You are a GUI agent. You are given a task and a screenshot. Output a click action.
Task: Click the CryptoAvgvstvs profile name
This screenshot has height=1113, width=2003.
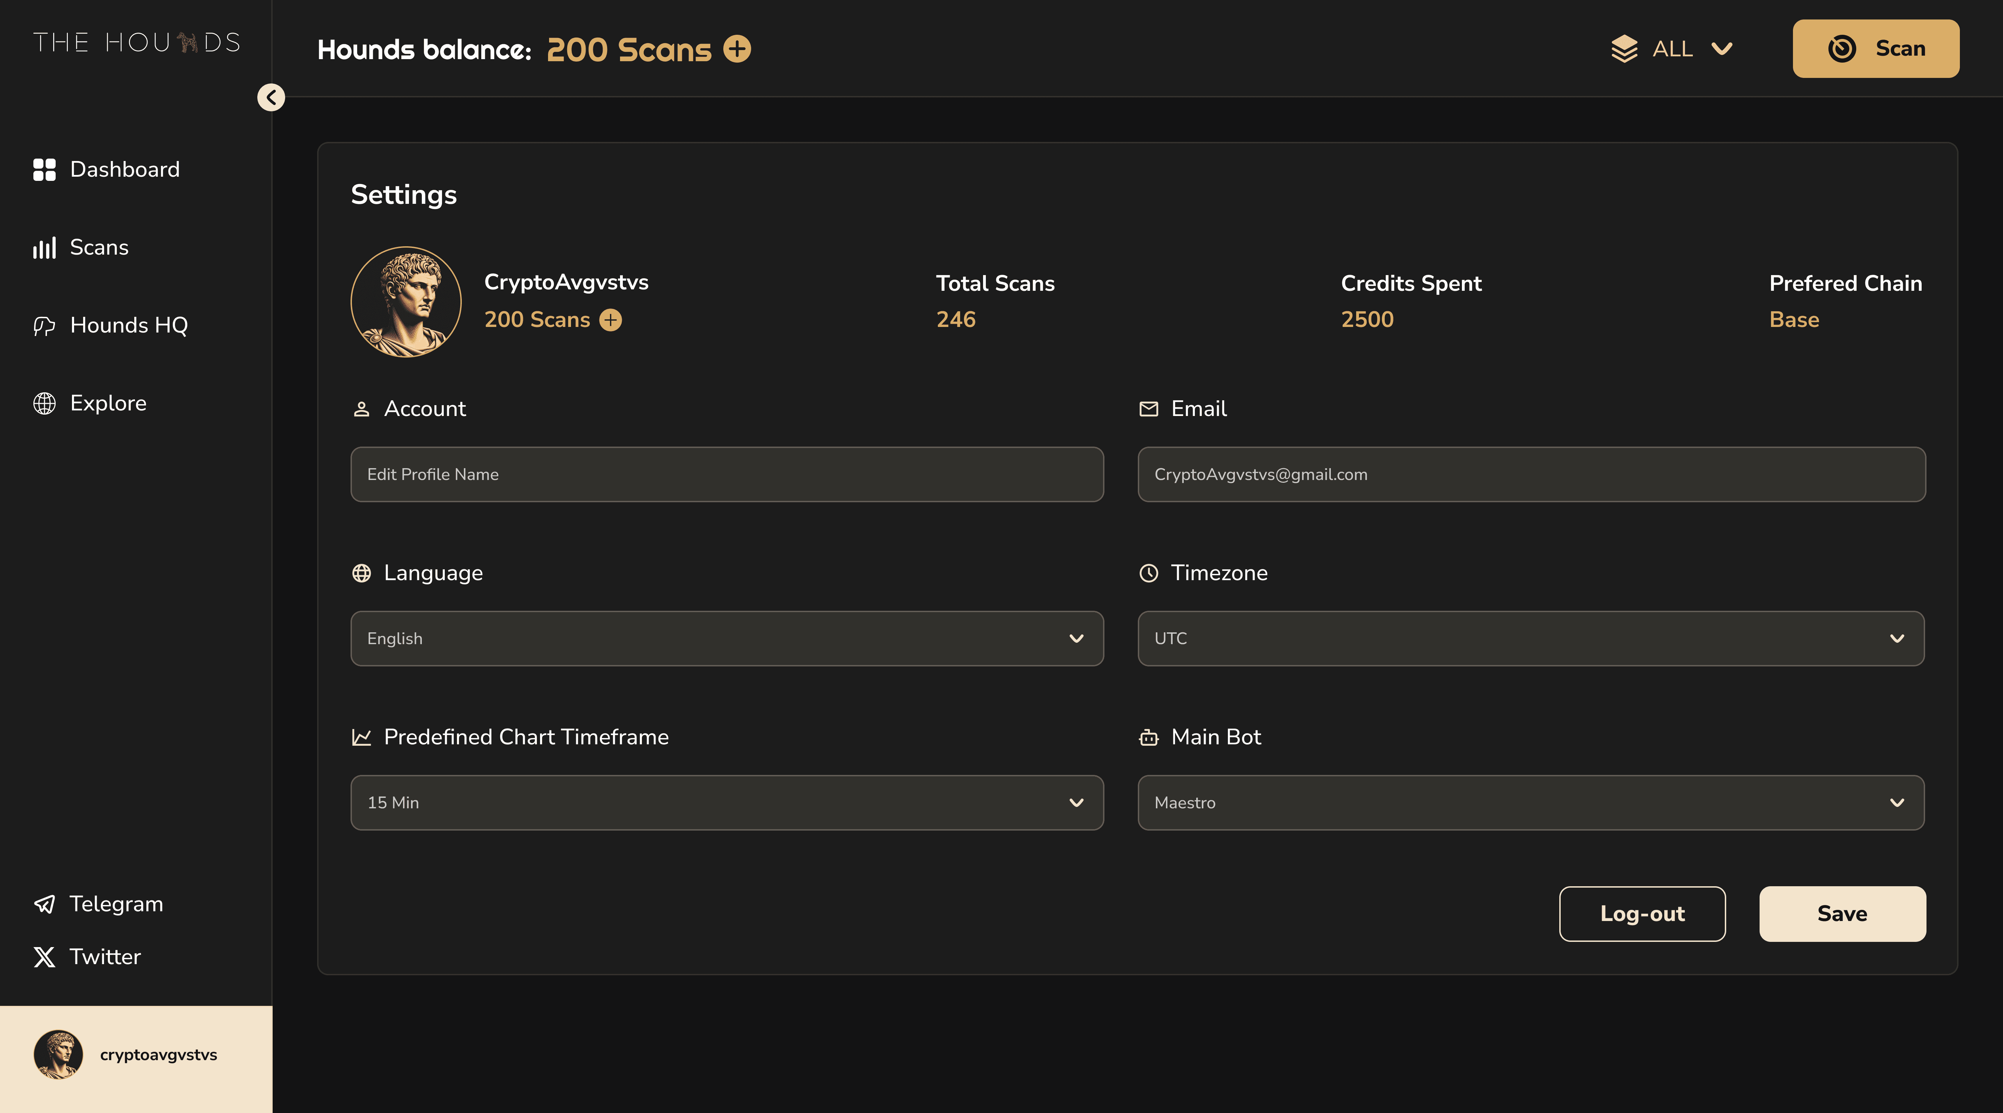click(x=566, y=282)
